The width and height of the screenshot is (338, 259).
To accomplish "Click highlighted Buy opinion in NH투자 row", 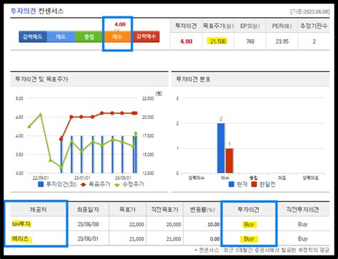I will (x=249, y=224).
